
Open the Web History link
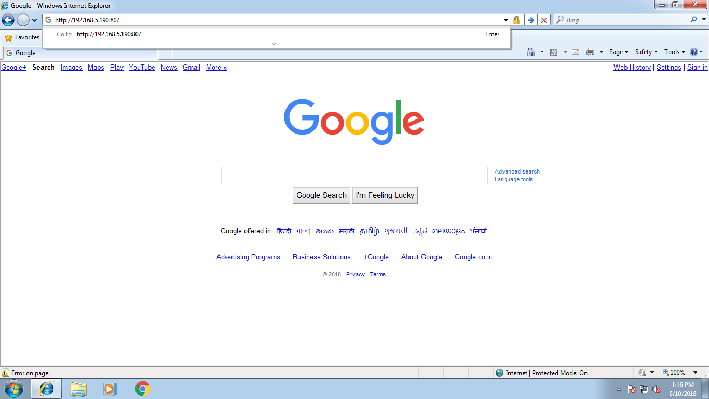click(632, 67)
